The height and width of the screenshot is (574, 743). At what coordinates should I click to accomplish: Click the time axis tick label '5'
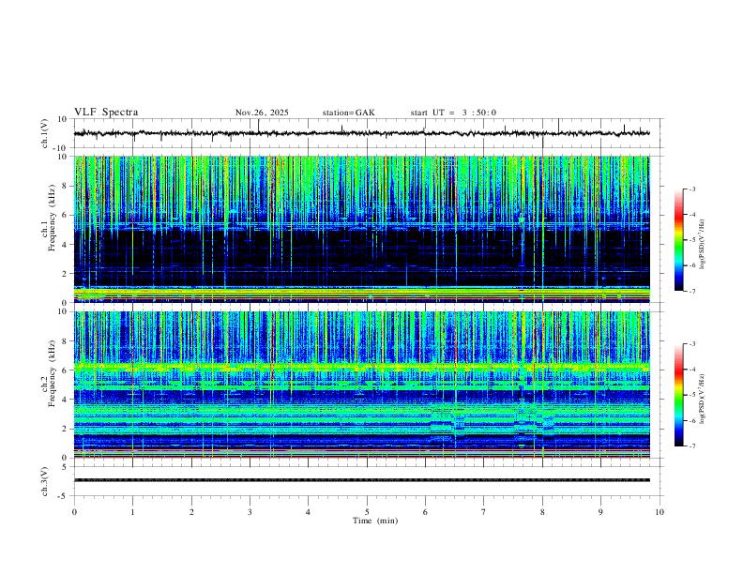coord(367,512)
